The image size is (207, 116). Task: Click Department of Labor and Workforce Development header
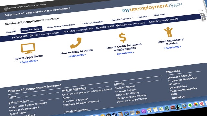click(x=37, y=12)
